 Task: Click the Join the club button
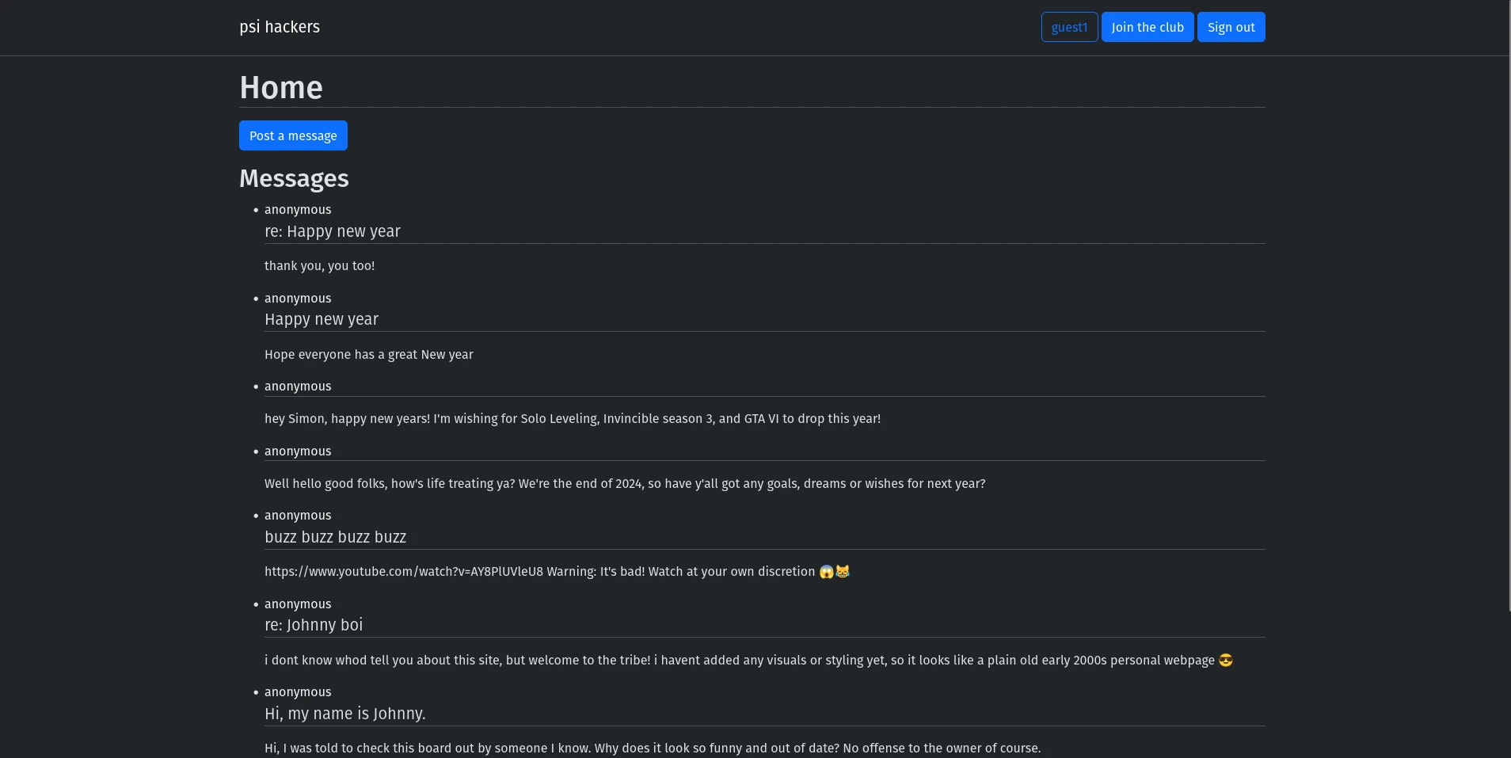tap(1148, 27)
